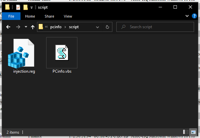Select the script breadcrumb in the address bar
Screen dimensions: 200x138
pyautogui.click(x=74, y=27)
